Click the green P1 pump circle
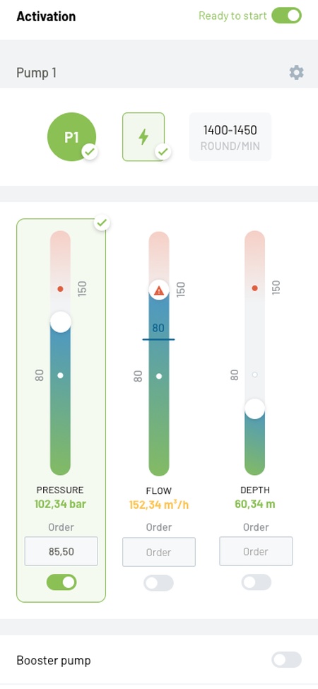 [x=71, y=136]
